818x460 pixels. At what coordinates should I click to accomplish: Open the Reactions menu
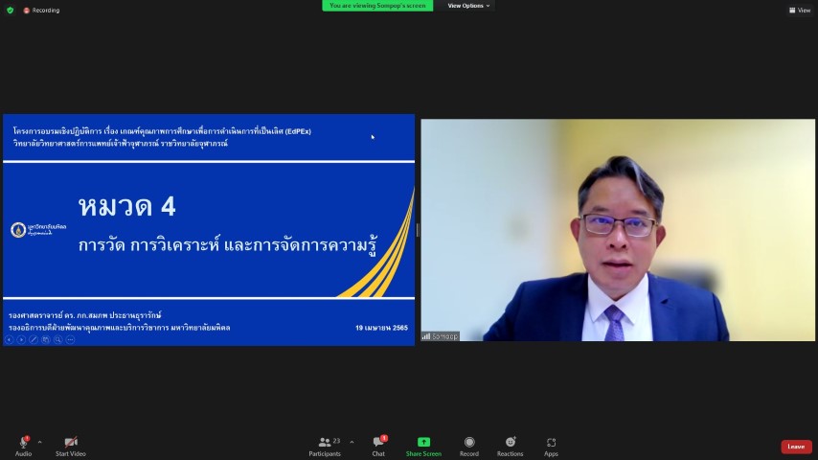[x=510, y=443]
